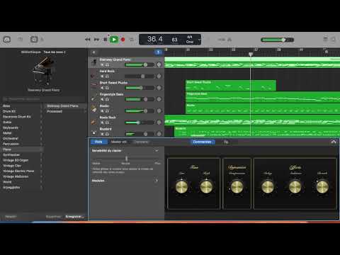The width and height of the screenshot is (340, 255).
Task: Mute the Hard Rock track
Action: (102, 76)
